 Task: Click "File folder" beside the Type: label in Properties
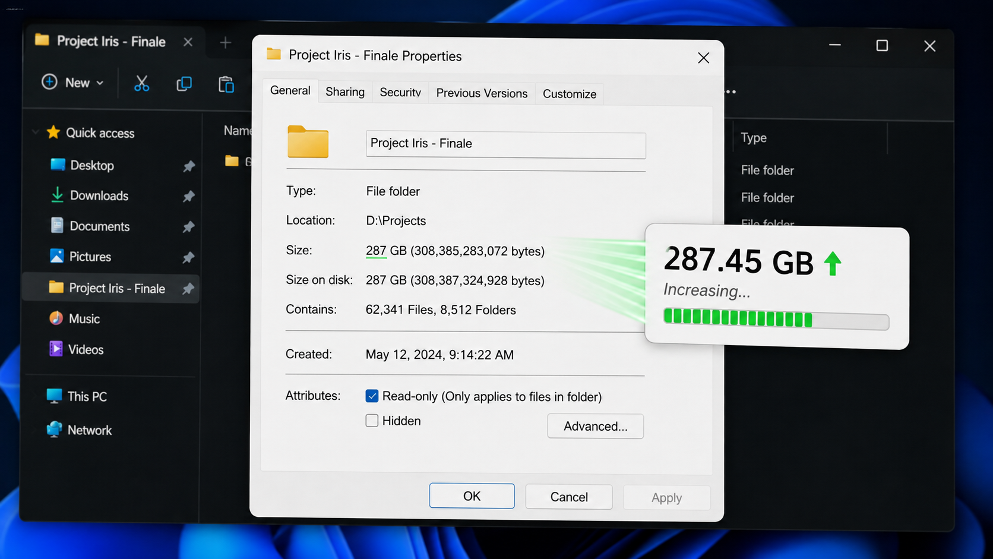(x=393, y=191)
